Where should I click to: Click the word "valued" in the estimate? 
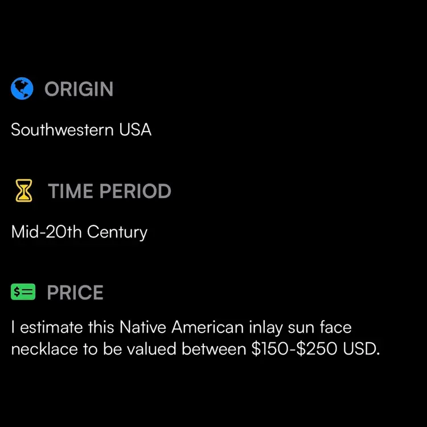[x=149, y=349]
